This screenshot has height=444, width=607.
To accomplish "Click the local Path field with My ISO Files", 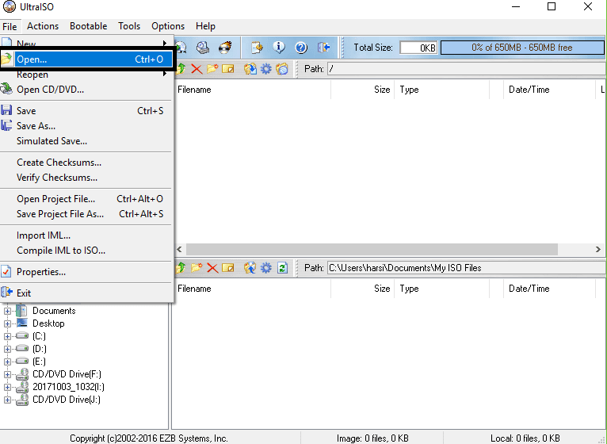I will tap(467, 268).
